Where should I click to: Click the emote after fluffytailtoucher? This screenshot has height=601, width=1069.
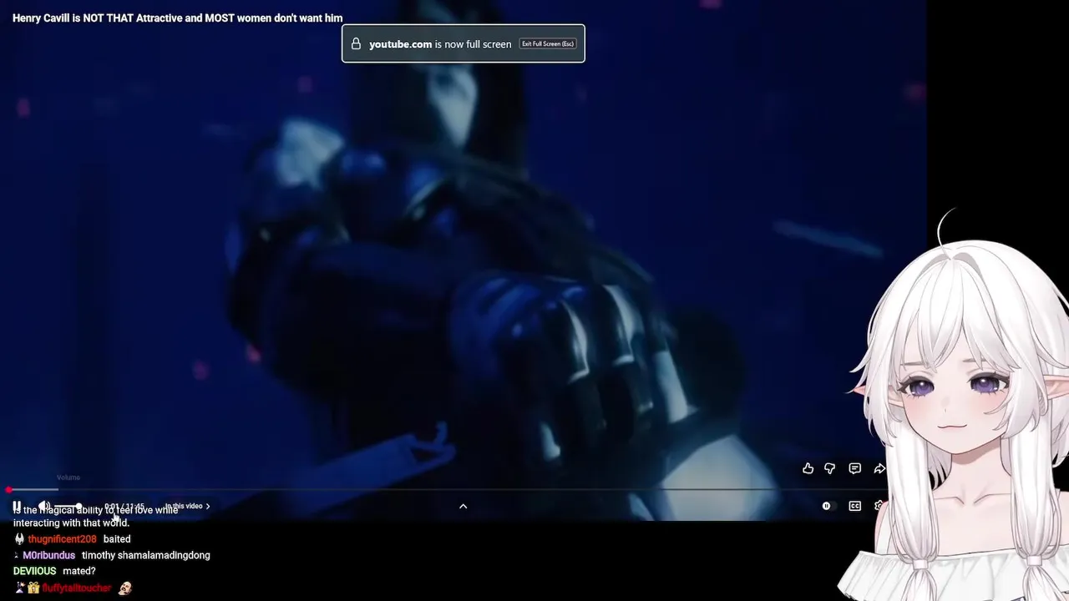point(124,588)
